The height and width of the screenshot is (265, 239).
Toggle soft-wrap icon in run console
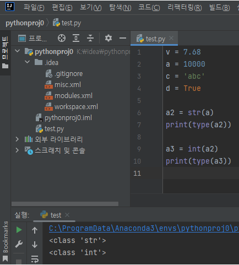tap(35, 259)
